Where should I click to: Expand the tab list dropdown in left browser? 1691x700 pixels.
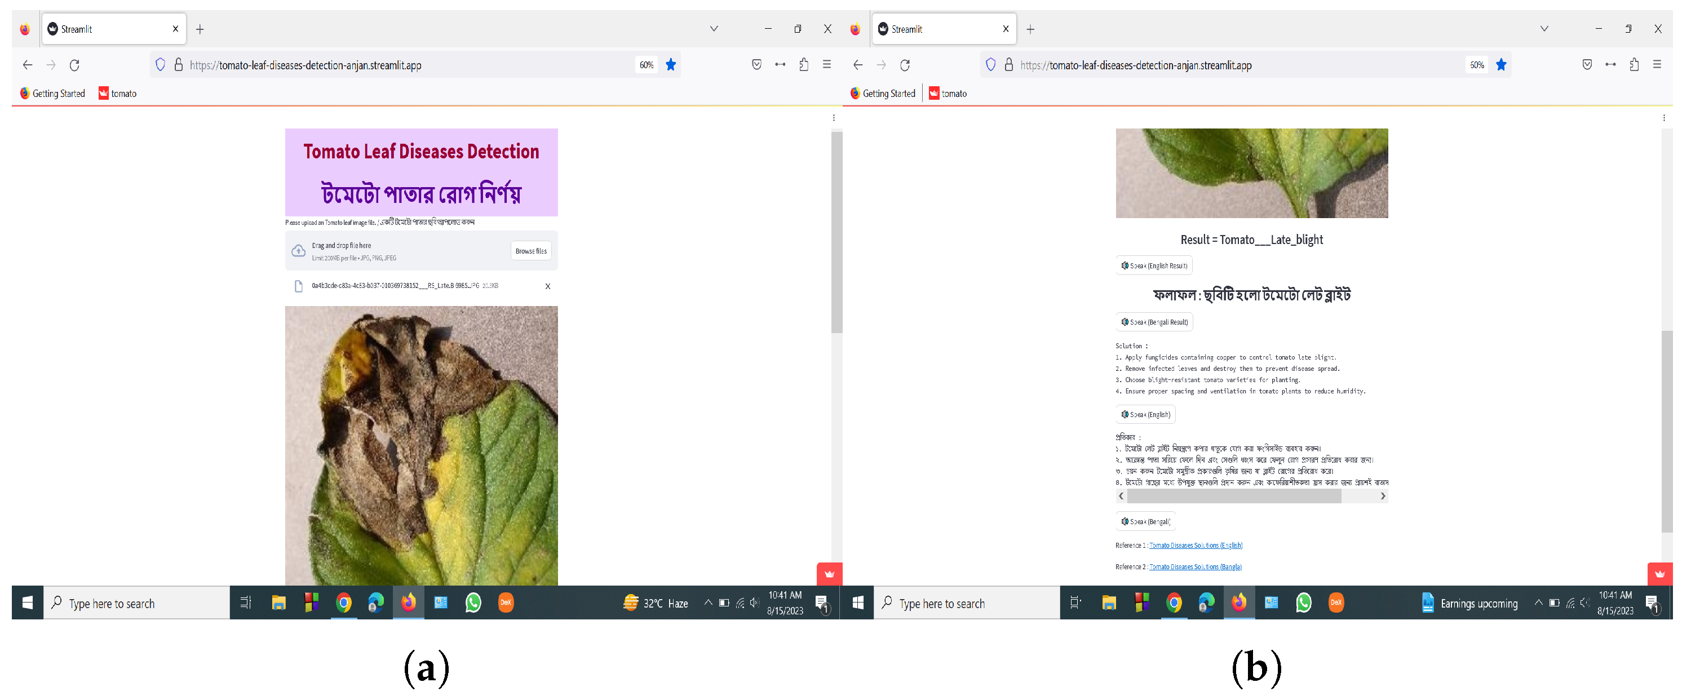714,29
